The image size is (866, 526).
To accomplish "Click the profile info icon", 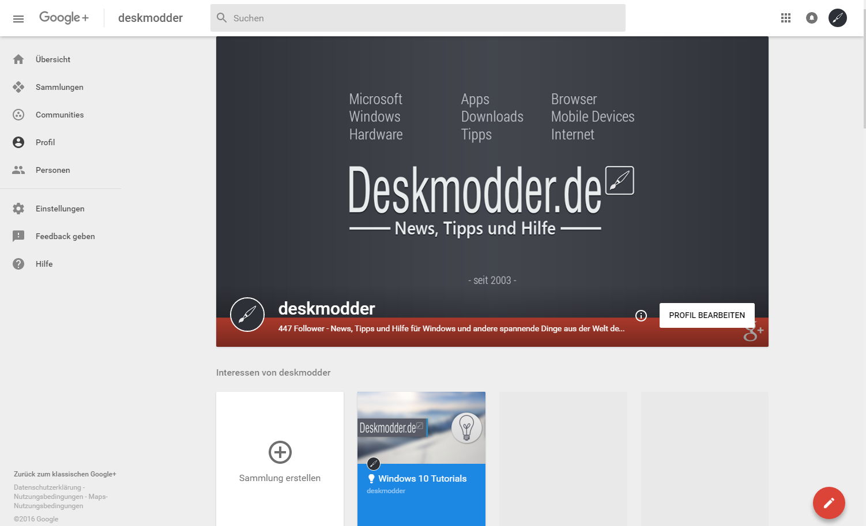I will point(641,316).
